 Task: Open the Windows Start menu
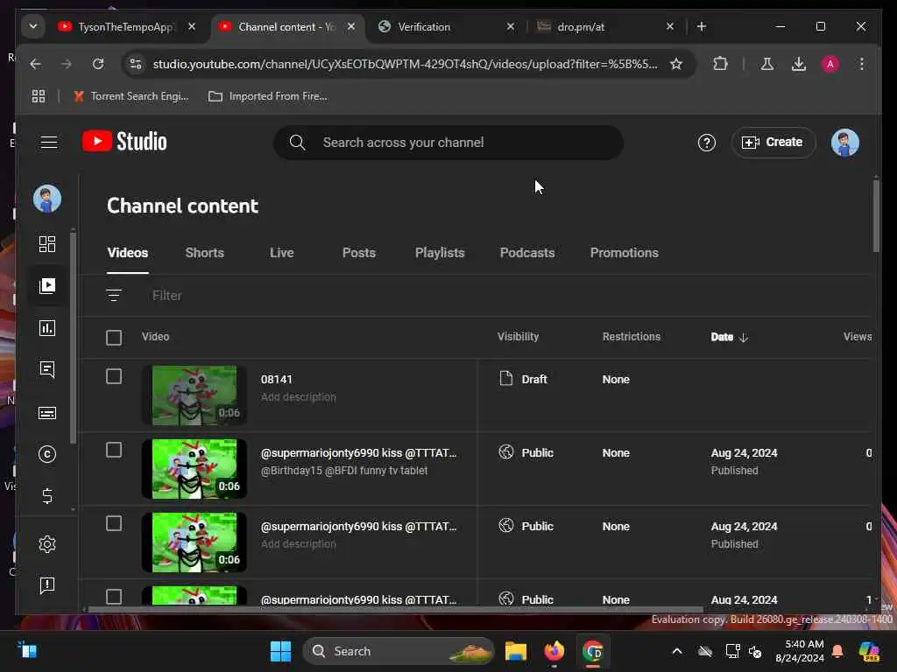pyautogui.click(x=280, y=651)
